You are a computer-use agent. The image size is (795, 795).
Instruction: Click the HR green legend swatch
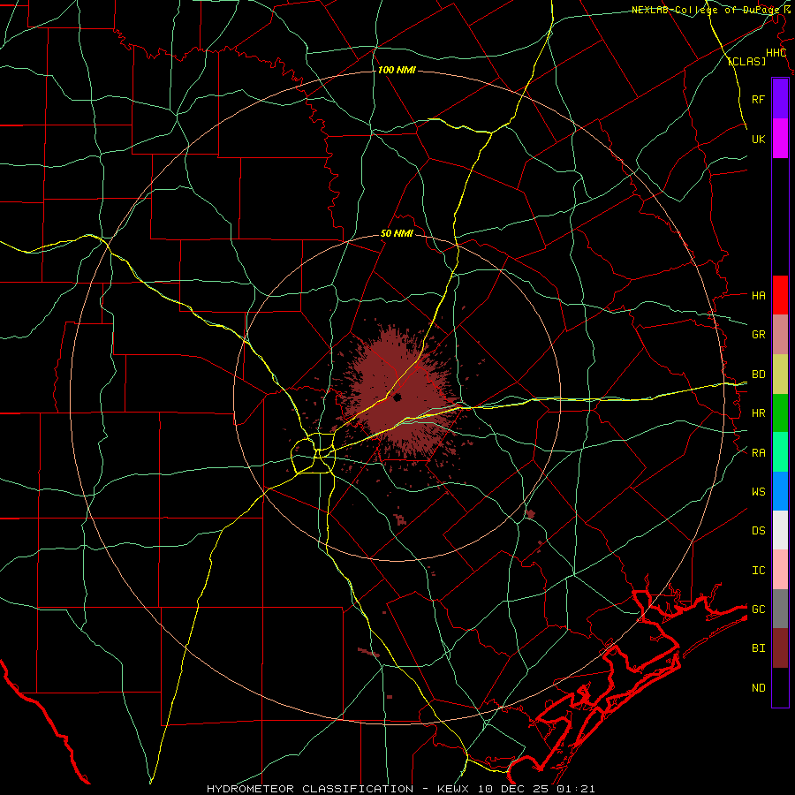tap(780, 413)
